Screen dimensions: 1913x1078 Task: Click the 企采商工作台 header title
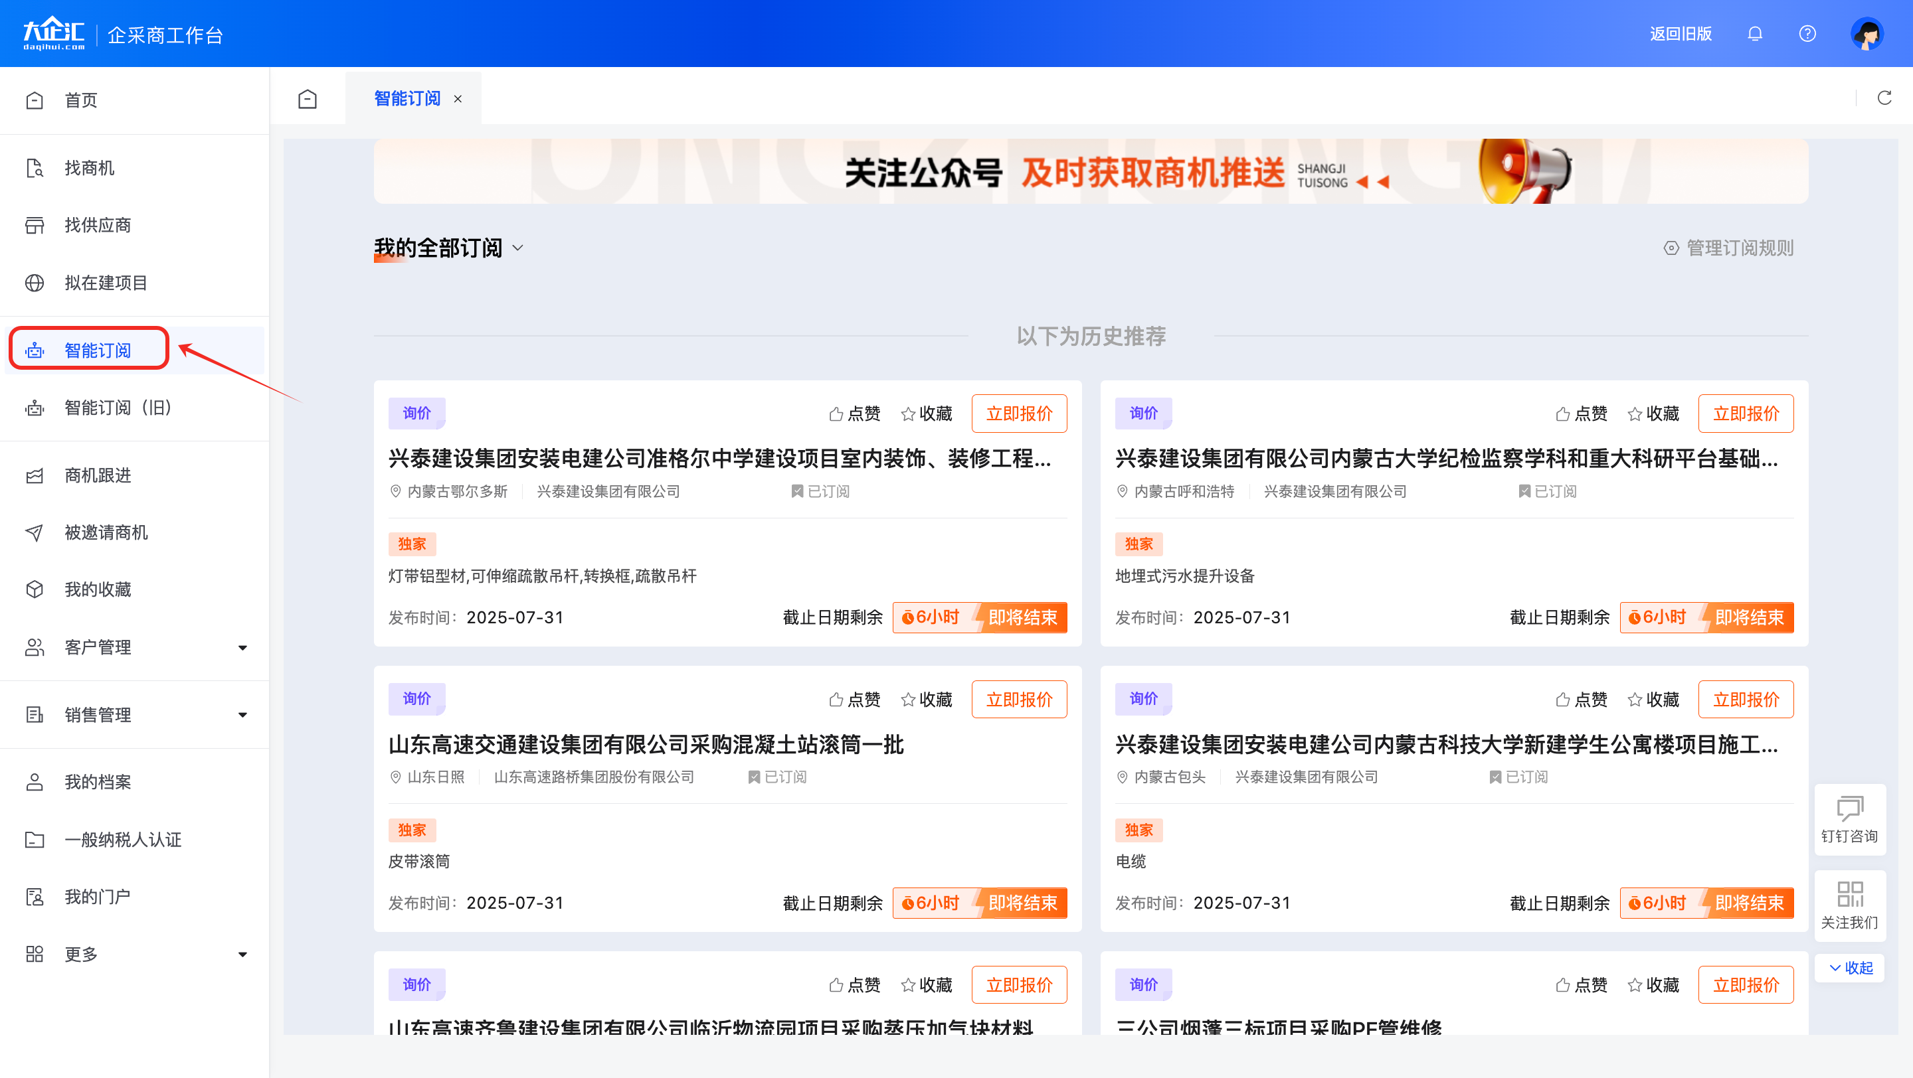click(x=165, y=35)
